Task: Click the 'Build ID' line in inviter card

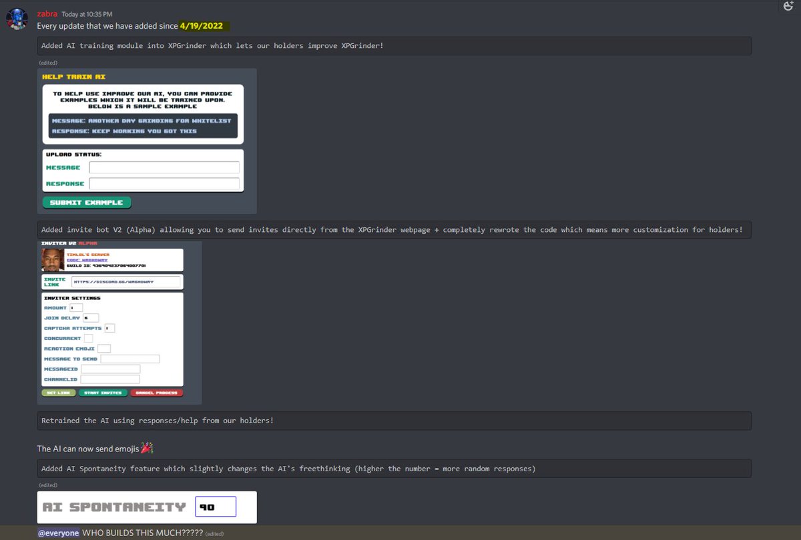Action: pyautogui.click(x=106, y=266)
